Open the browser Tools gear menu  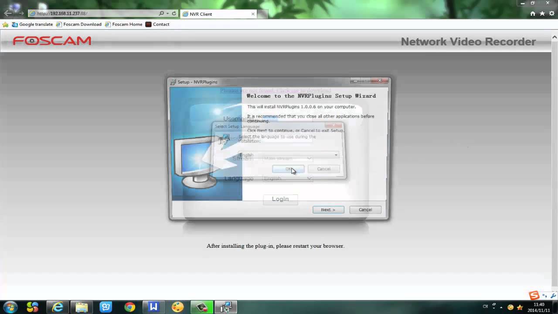click(551, 14)
